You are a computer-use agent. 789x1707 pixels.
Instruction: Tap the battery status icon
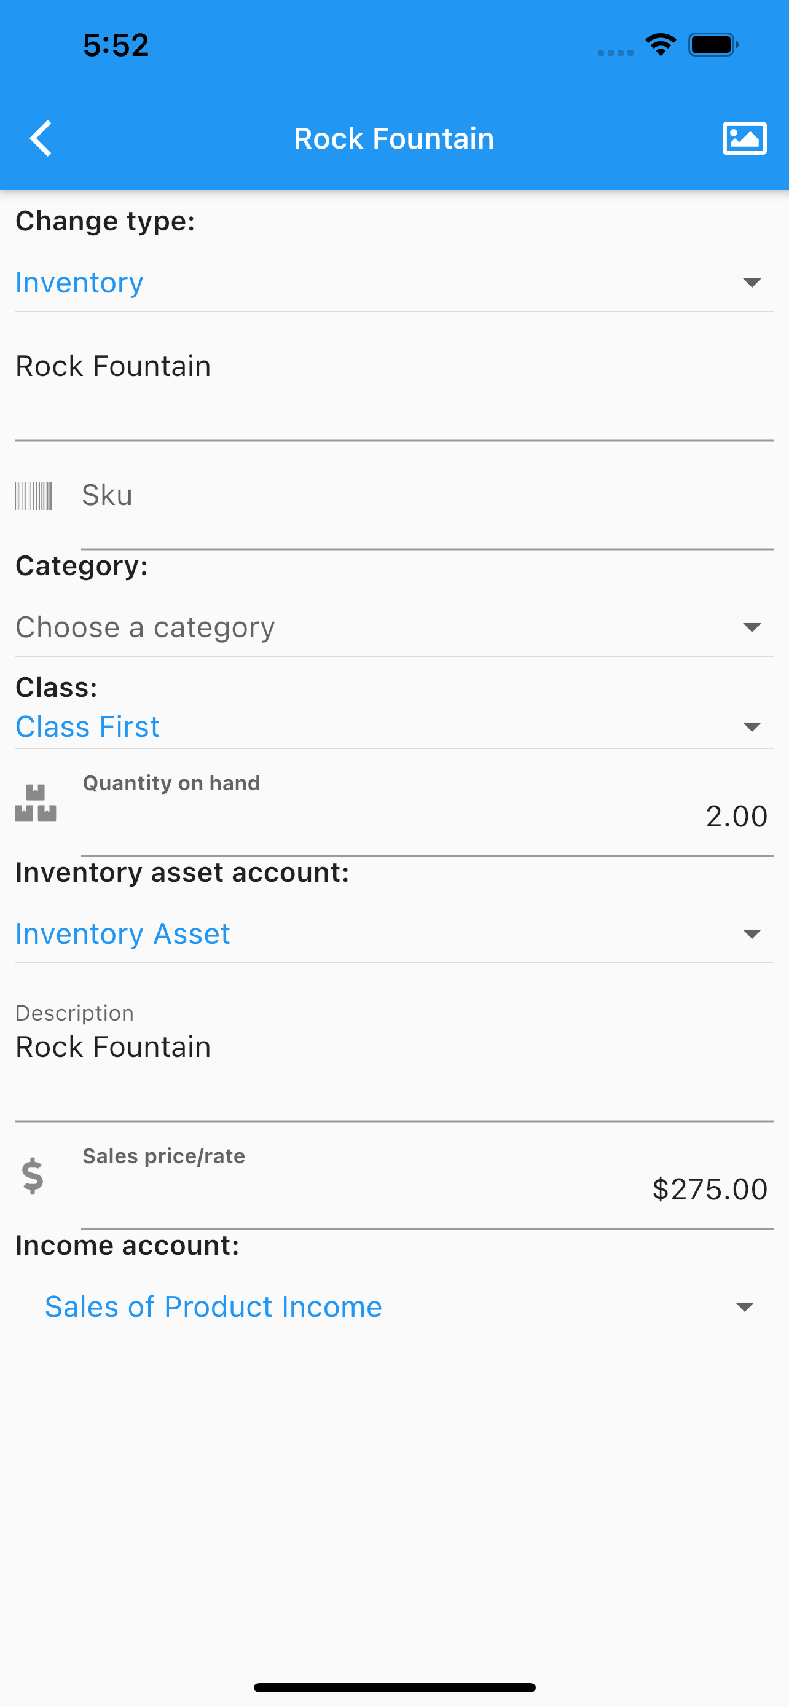coord(713,44)
